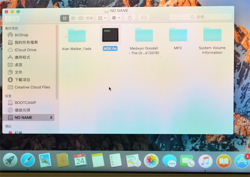Open 文件 in the sidebar
Viewport: 250px width, 177px height.
15,72
